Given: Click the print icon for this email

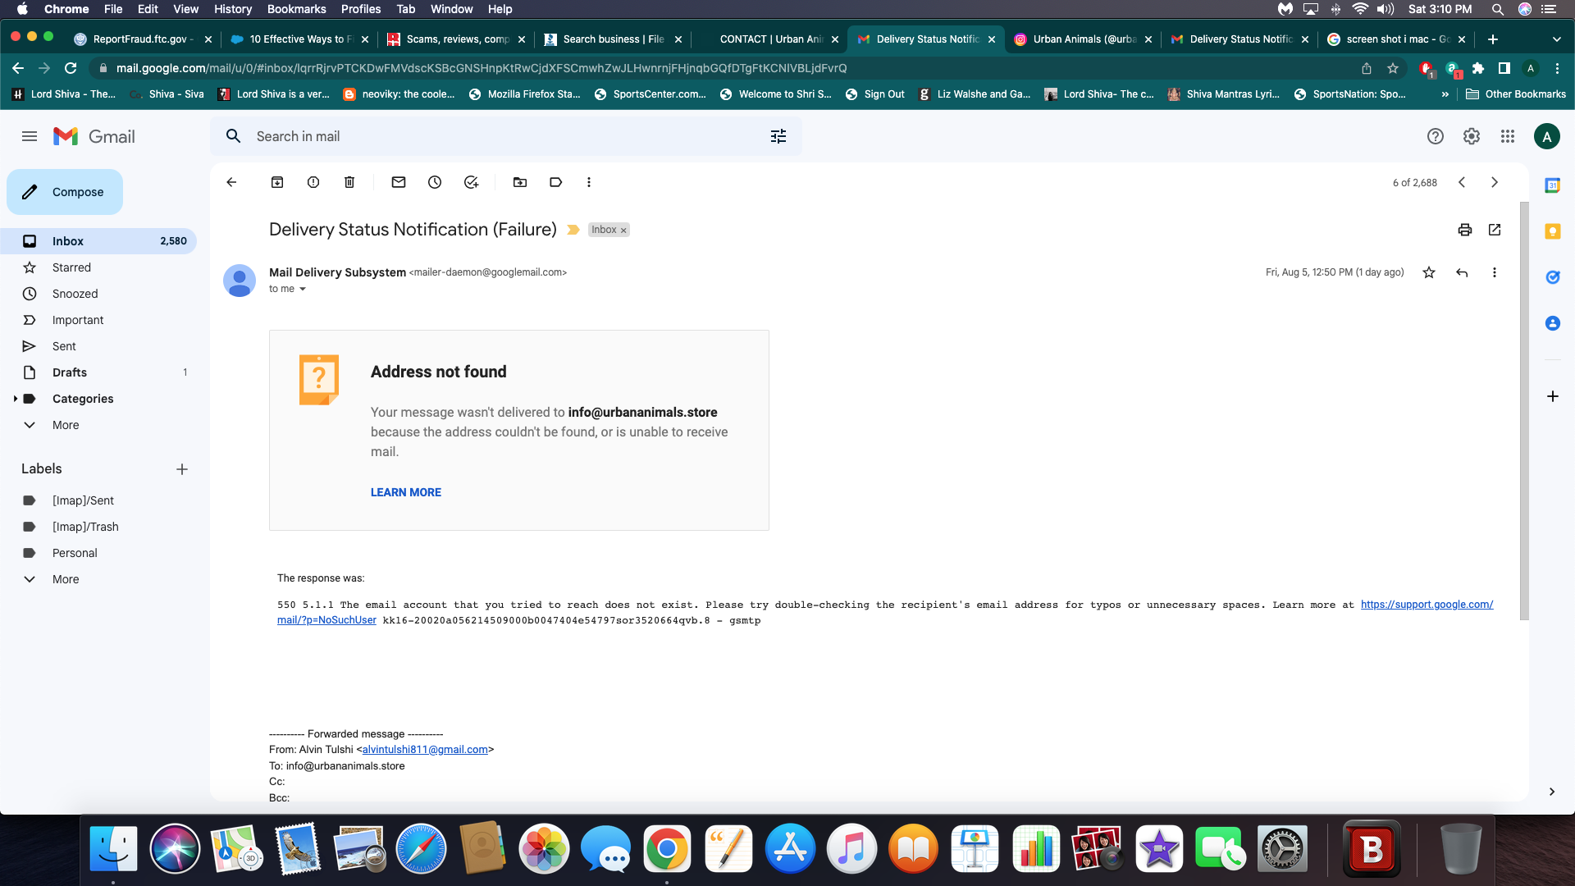Looking at the screenshot, I should 1464,230.
